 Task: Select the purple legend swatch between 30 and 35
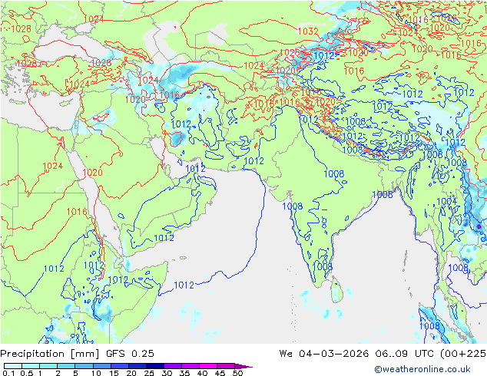pyautogui.click(x=172, y=366)
